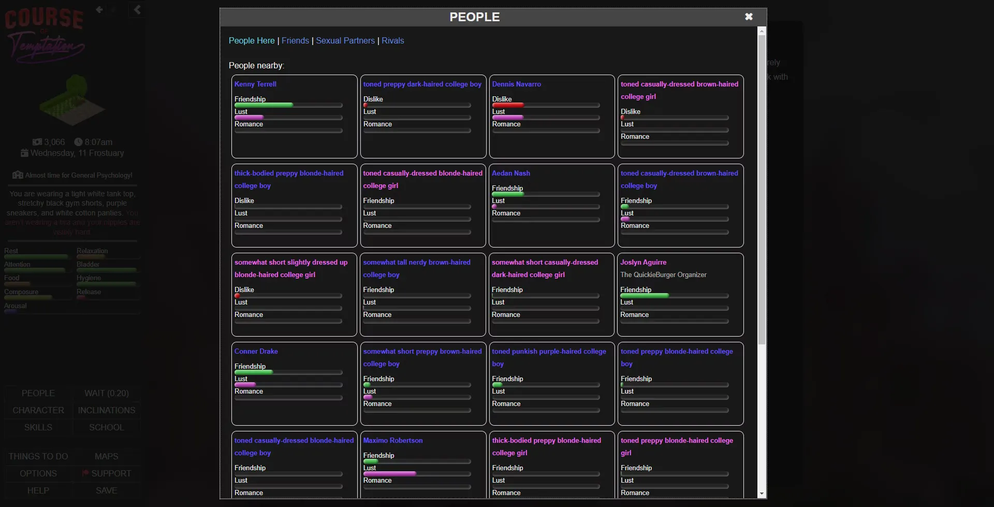Open Dennis Navarro's profile
Screen dimensions: 994x507
516,84
